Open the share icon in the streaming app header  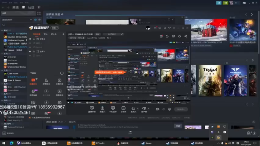[x=186, y=36]
